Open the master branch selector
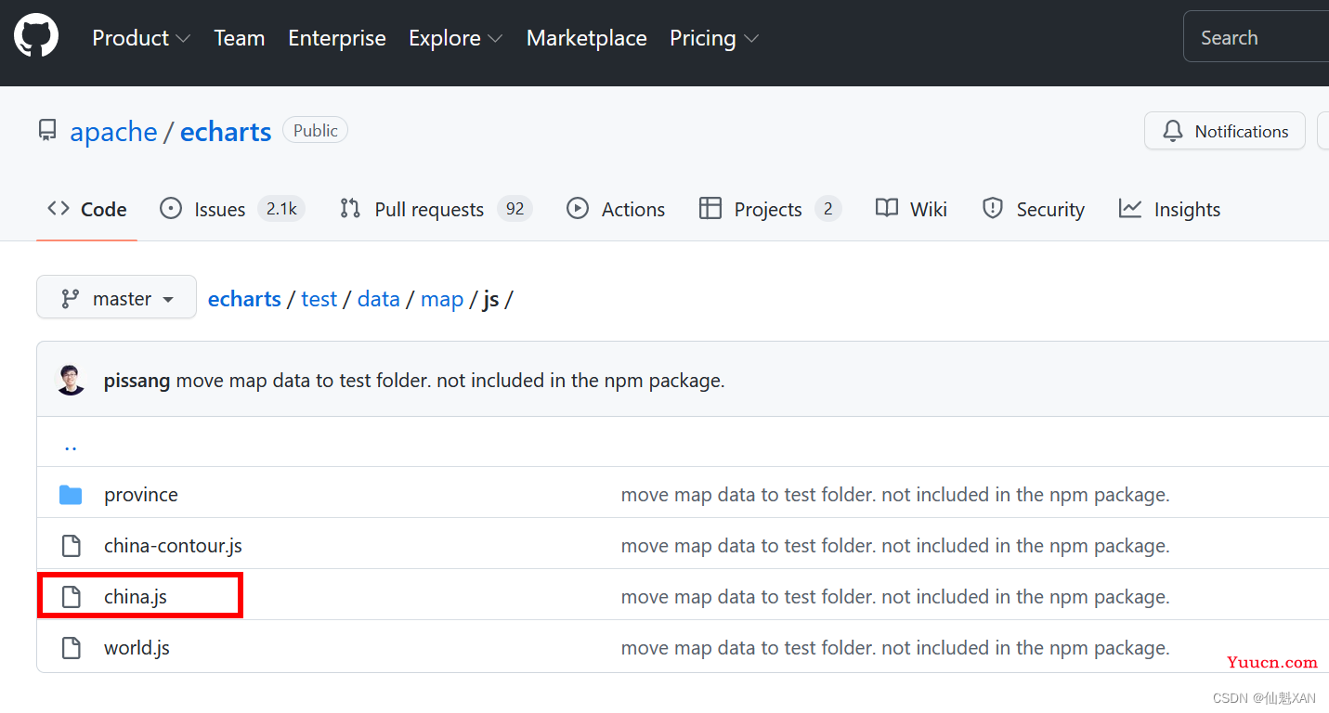Image resolution: width=1329 pixels, height=713 pixels. 116,299
